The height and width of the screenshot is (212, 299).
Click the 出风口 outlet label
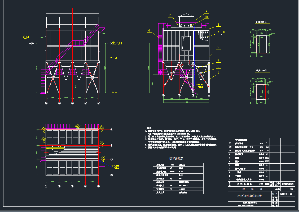coord(117,43)
